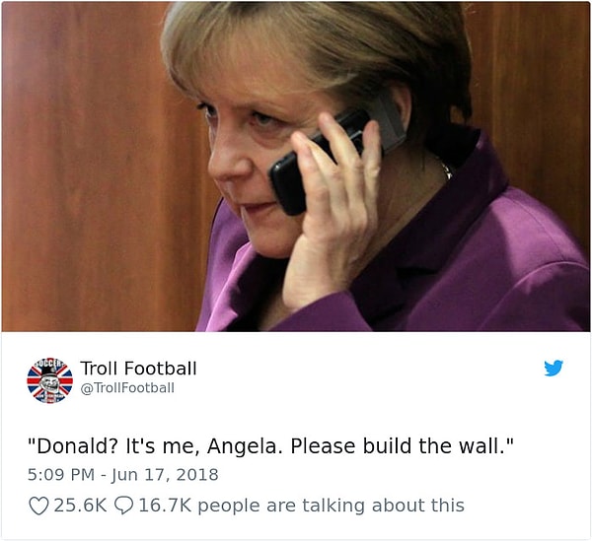Image resolution: width=592 pixels, height=541 pixels.
Task: Click the blue Twitter bird logo
Action: tap(554, 368)
